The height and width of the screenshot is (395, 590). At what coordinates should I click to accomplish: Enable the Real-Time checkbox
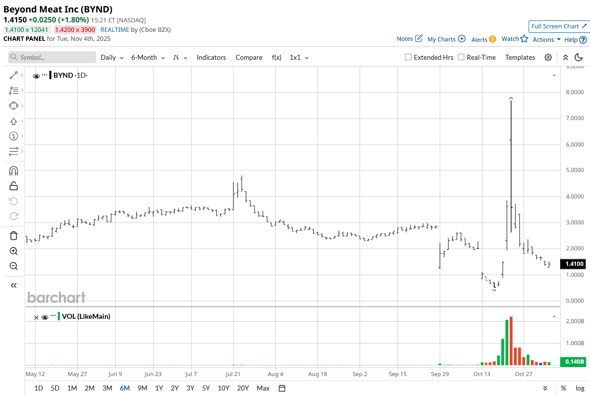[x=461, y=57]
